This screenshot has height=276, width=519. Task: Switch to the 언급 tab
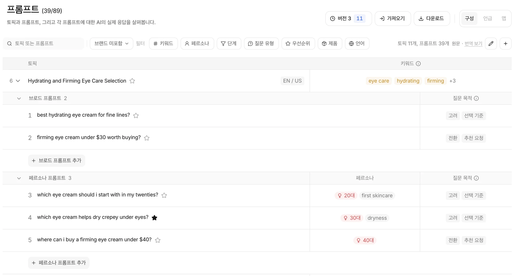point(488,18)
